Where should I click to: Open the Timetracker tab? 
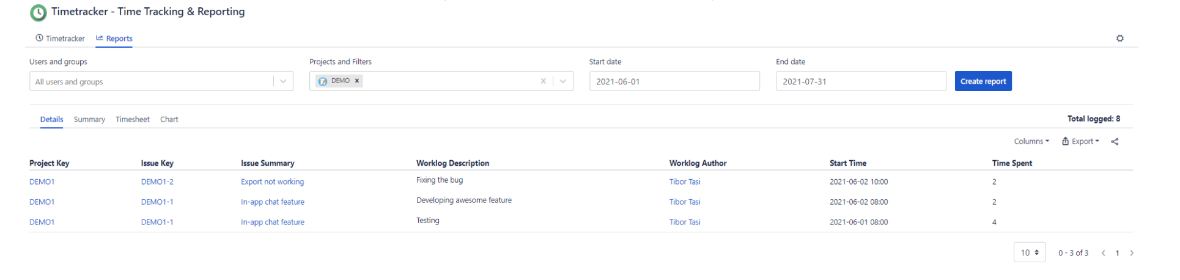point(60,38)
